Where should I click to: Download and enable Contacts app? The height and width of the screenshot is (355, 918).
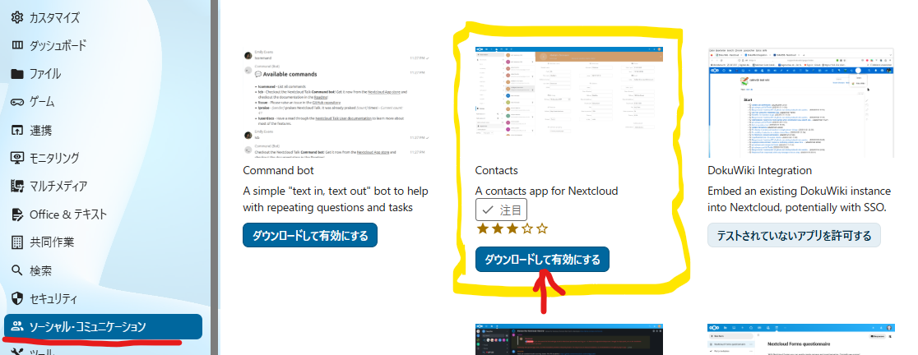(542, 260)
